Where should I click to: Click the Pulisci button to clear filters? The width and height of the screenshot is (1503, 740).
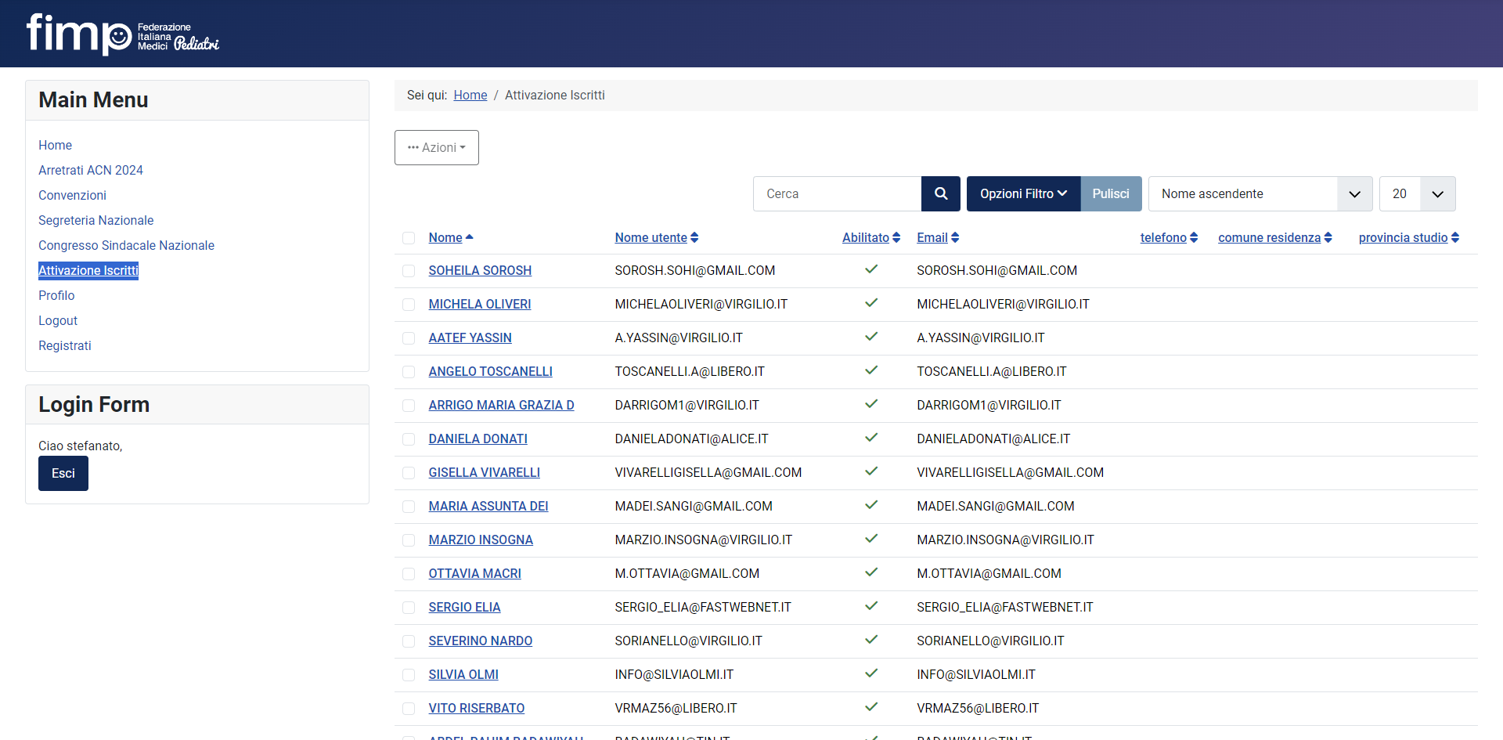coord(1111,193)
